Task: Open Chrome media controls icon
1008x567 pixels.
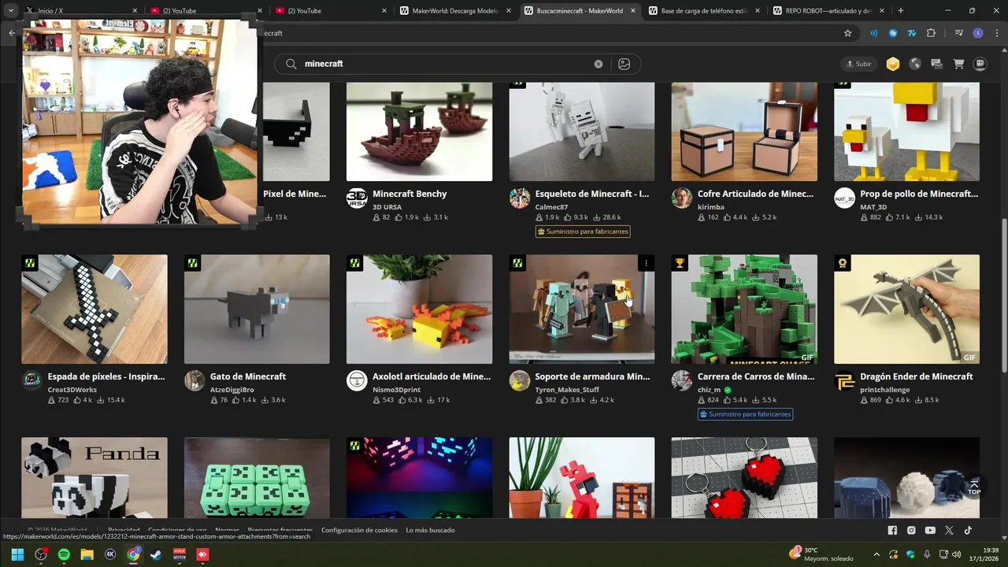Action: coord(958,33)
